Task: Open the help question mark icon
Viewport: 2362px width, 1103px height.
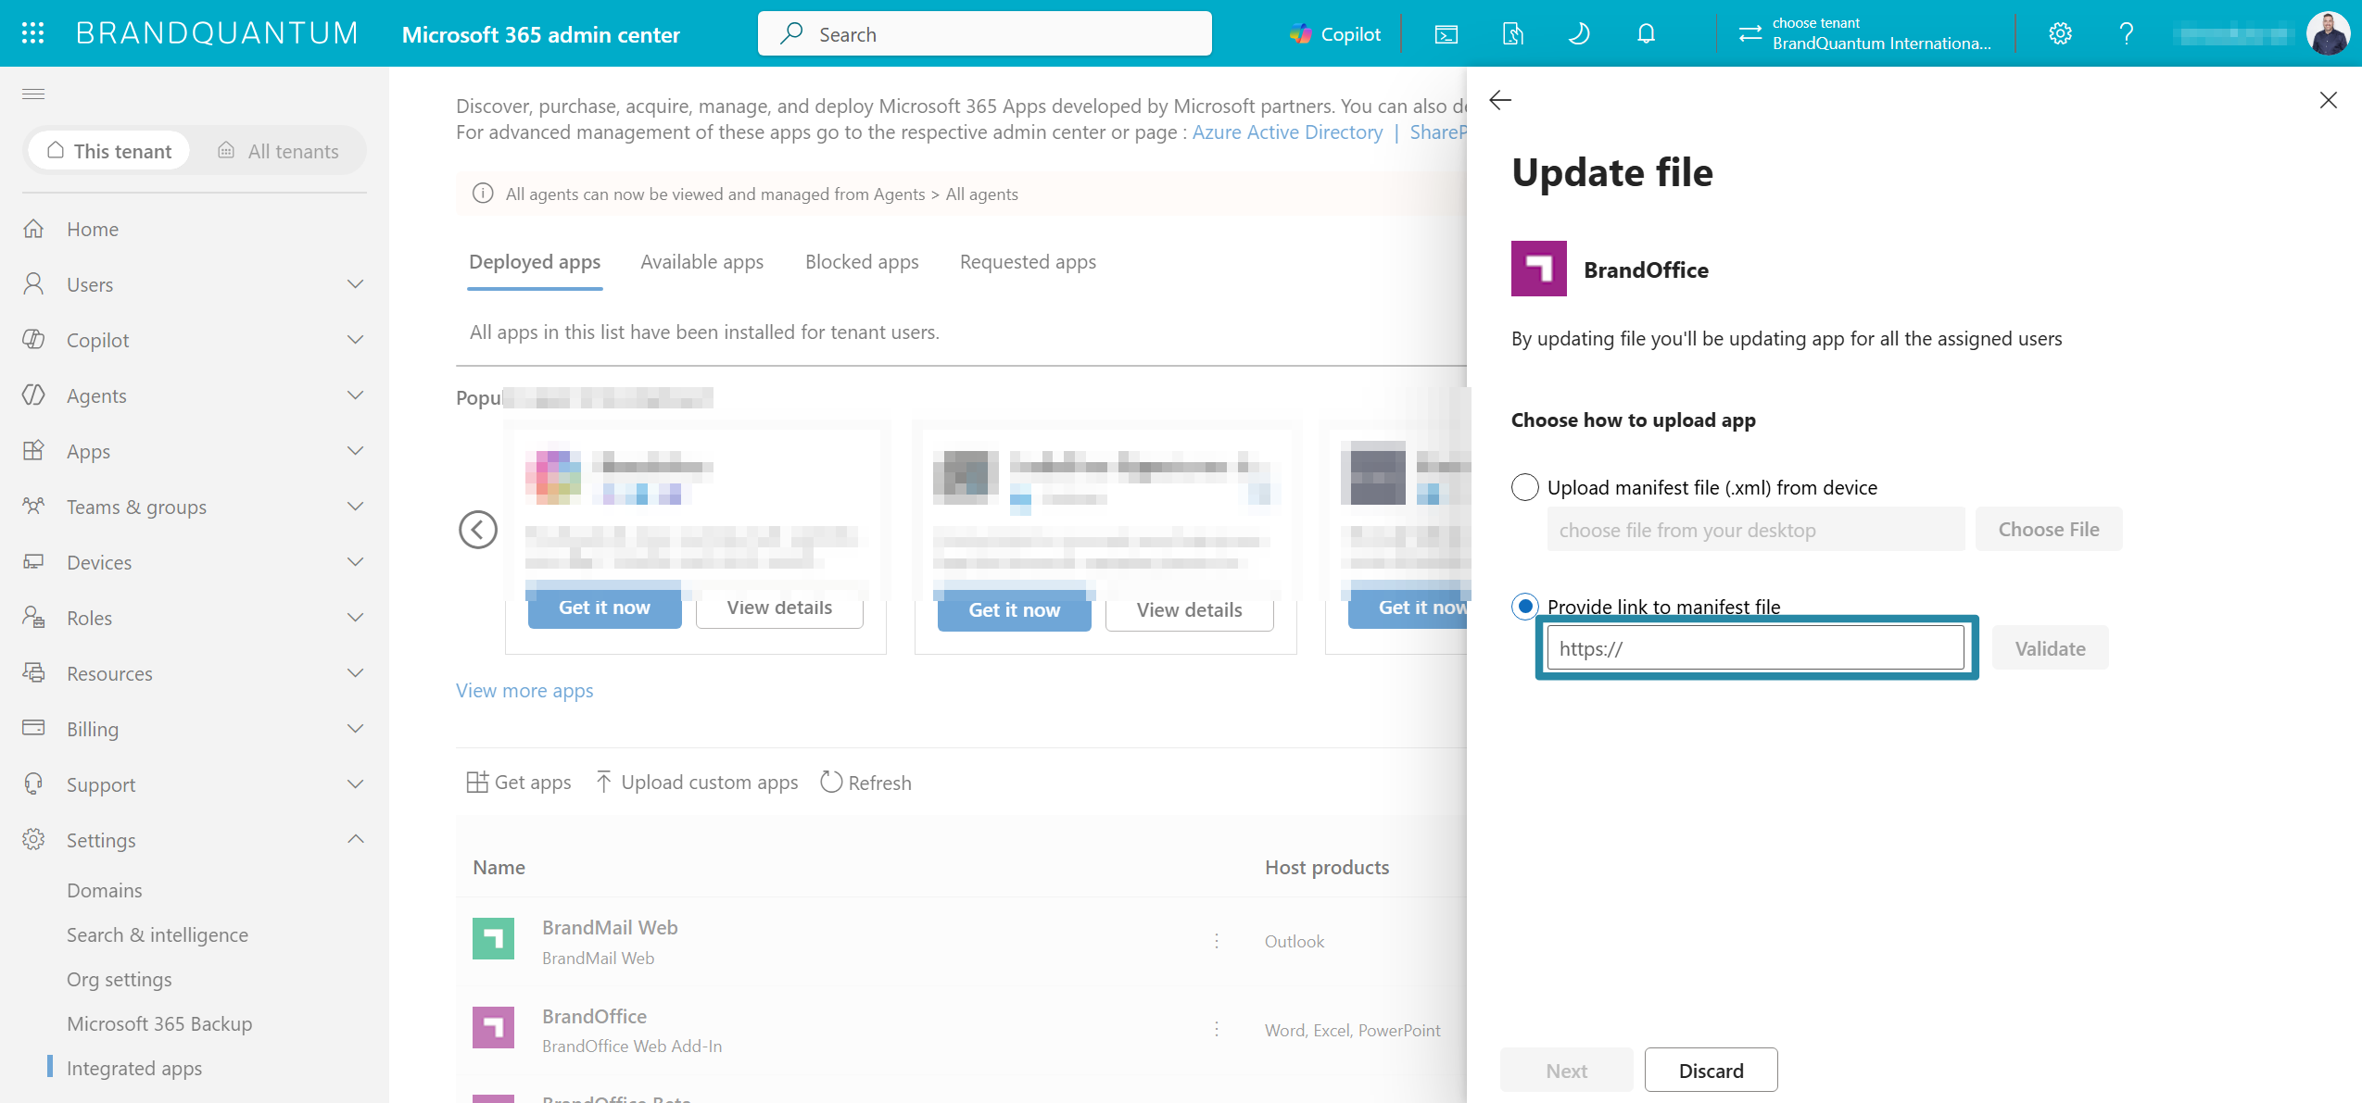Action: pyautogui.click(x=2127, y=34)
